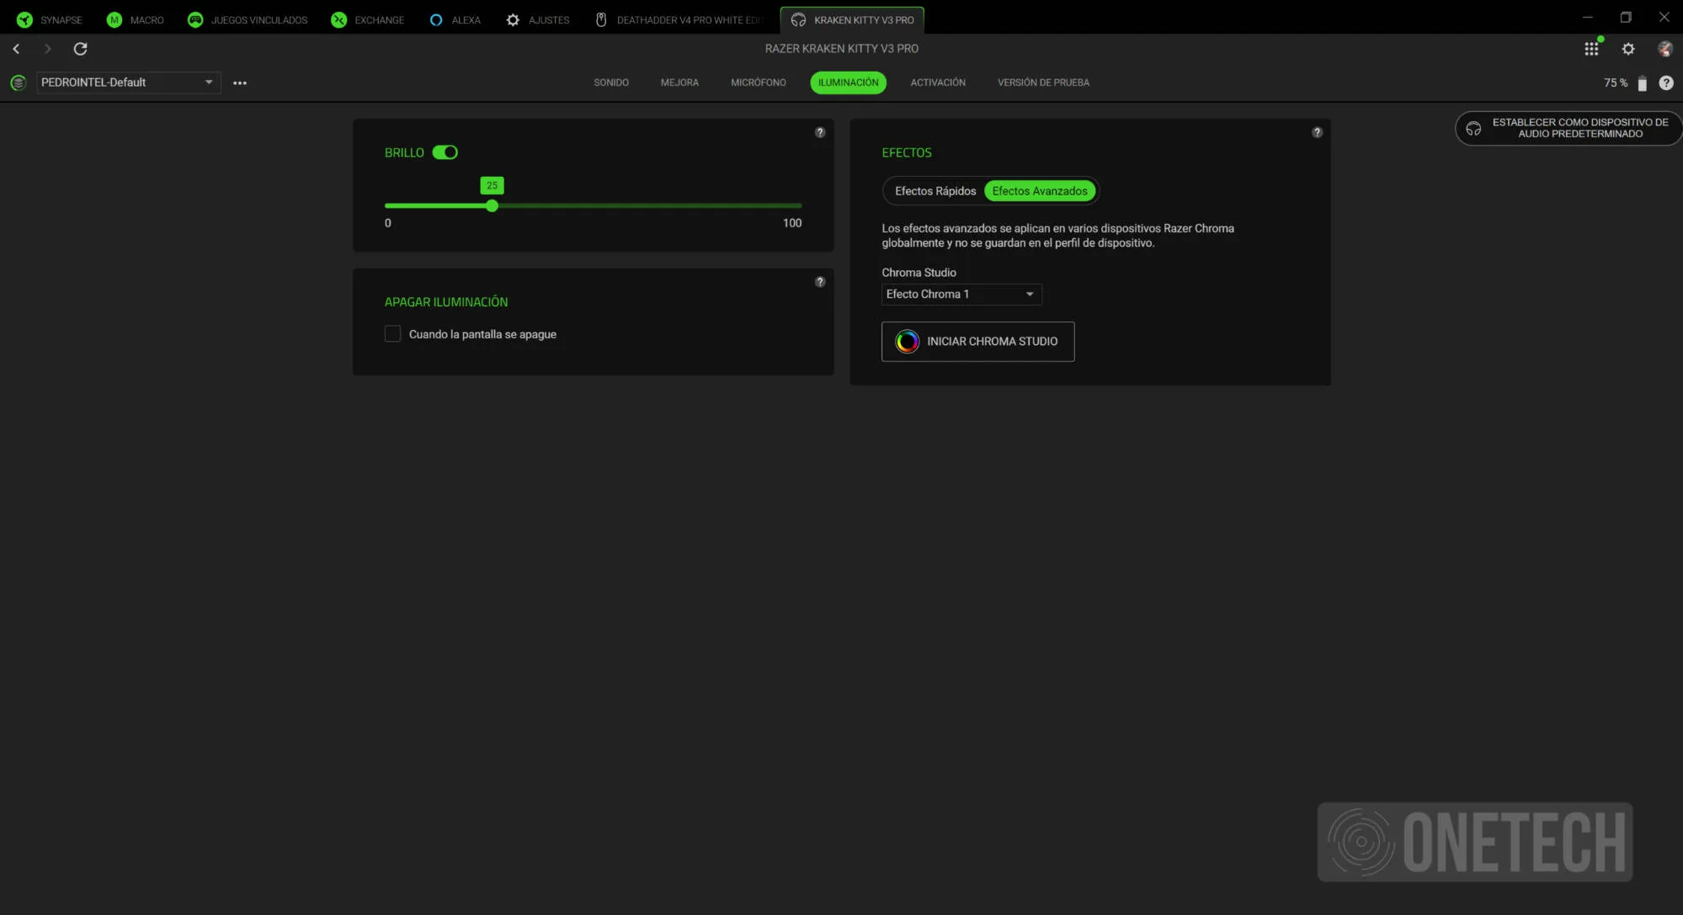Open the Sonido section
1683x915 pixels.
[x=611, y=82]
